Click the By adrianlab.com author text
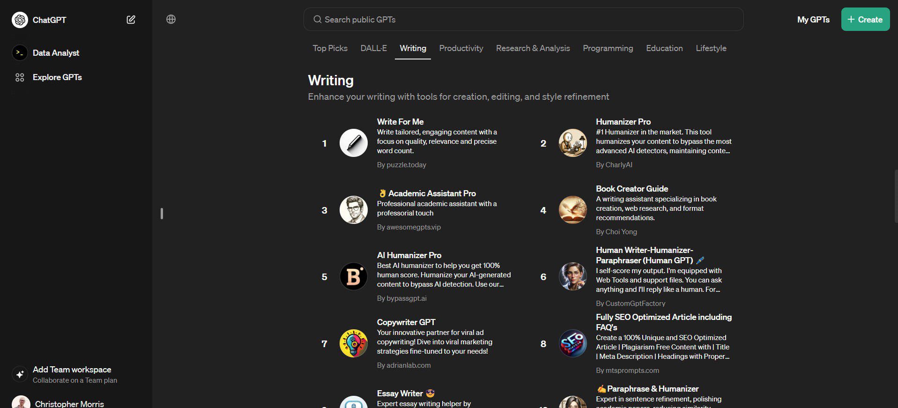Screen dimensions: 898x408 404,365
